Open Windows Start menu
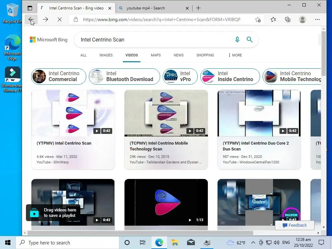 [x=8, y=243]
